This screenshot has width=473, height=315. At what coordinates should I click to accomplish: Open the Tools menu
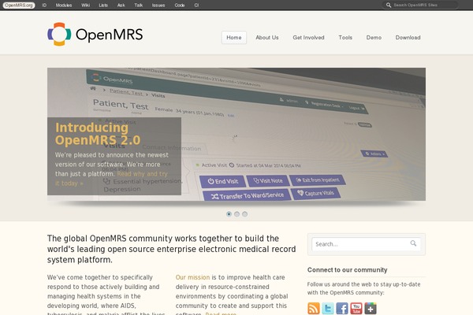pyautogui.click(x=345, y=37)
